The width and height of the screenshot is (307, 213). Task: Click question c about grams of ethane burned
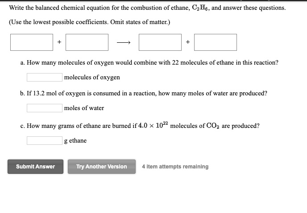[140, 126]
